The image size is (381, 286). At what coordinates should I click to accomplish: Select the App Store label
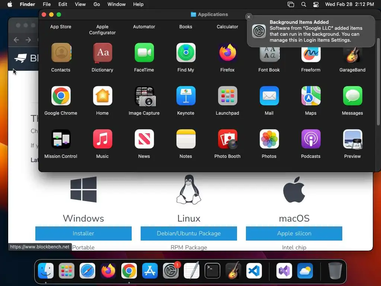click(61, 27)
